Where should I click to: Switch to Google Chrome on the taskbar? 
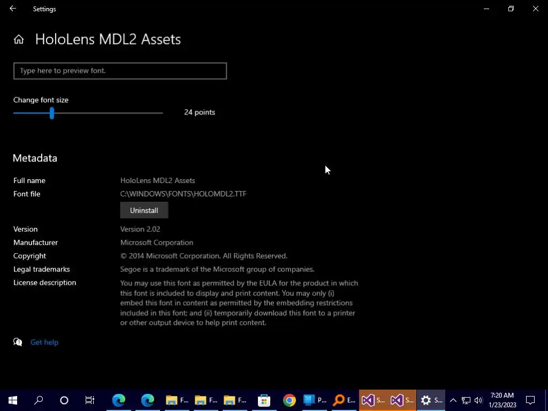290,400
